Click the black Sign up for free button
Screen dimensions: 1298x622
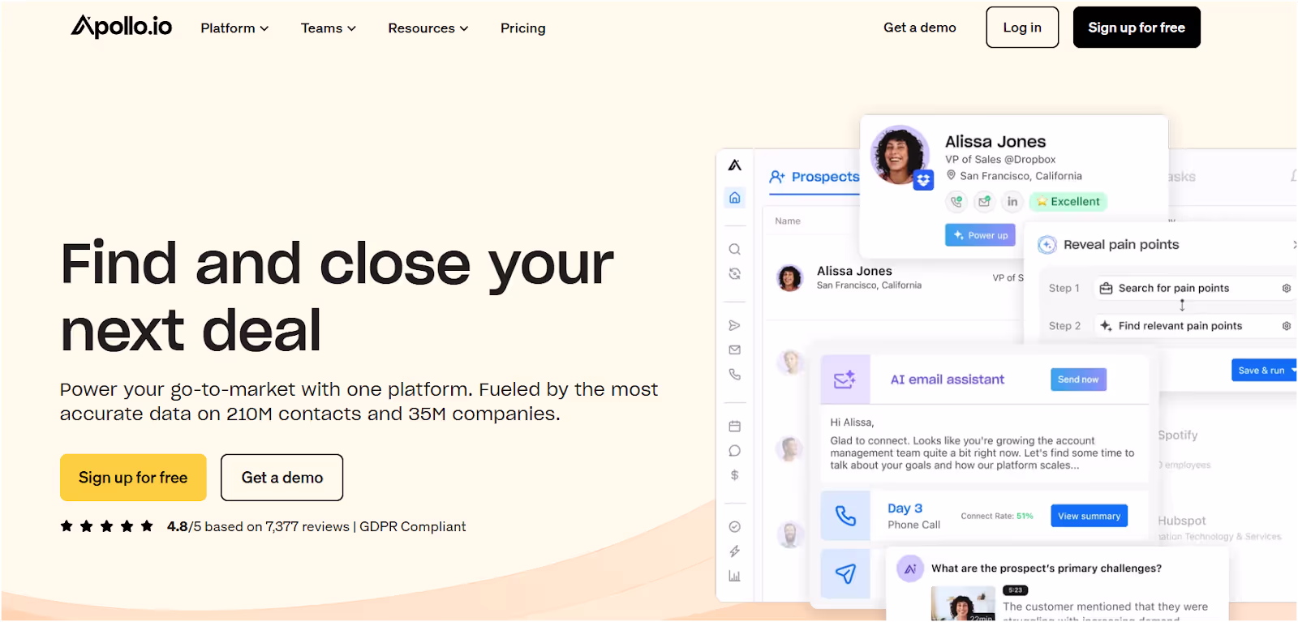pos(1137,28)
